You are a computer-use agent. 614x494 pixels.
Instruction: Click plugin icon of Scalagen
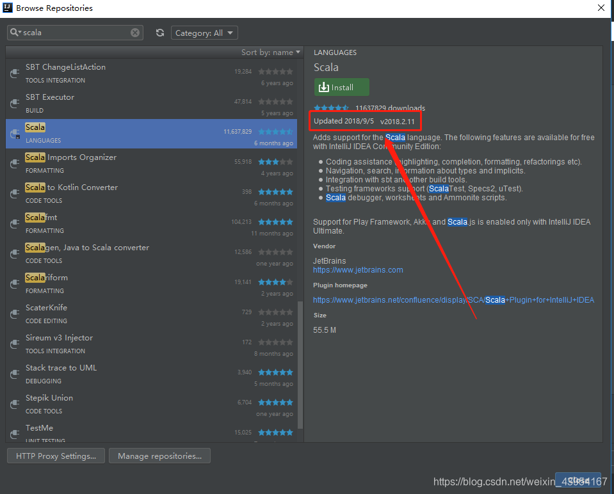pos(15,254)
